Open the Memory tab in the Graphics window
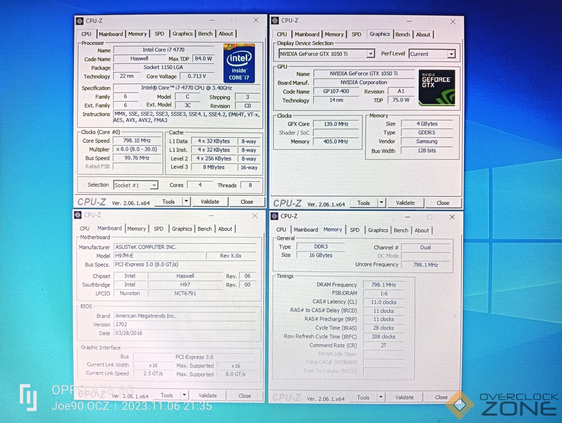Image resolution: width=562 pixels, height=423 pixels. click(x=334, y=34)
